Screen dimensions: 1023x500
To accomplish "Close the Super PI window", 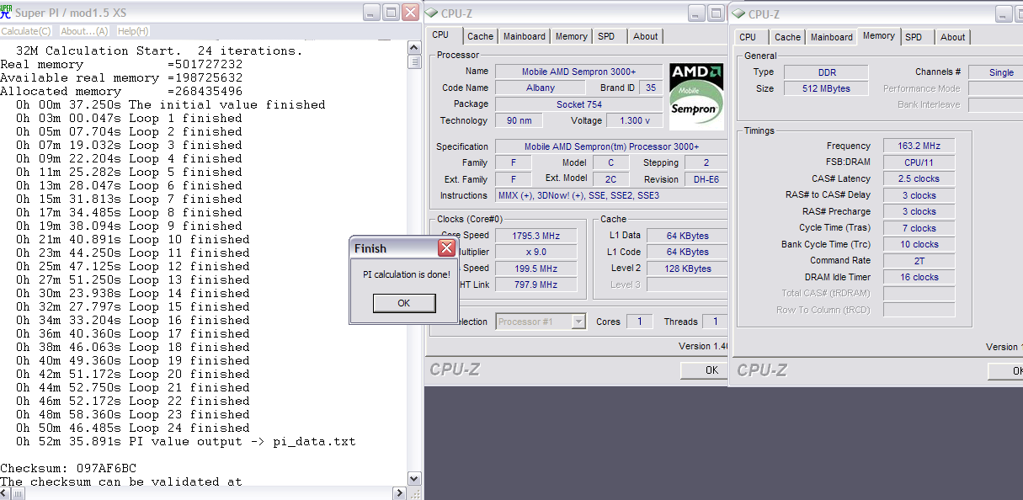I will (x=410, y=13).
